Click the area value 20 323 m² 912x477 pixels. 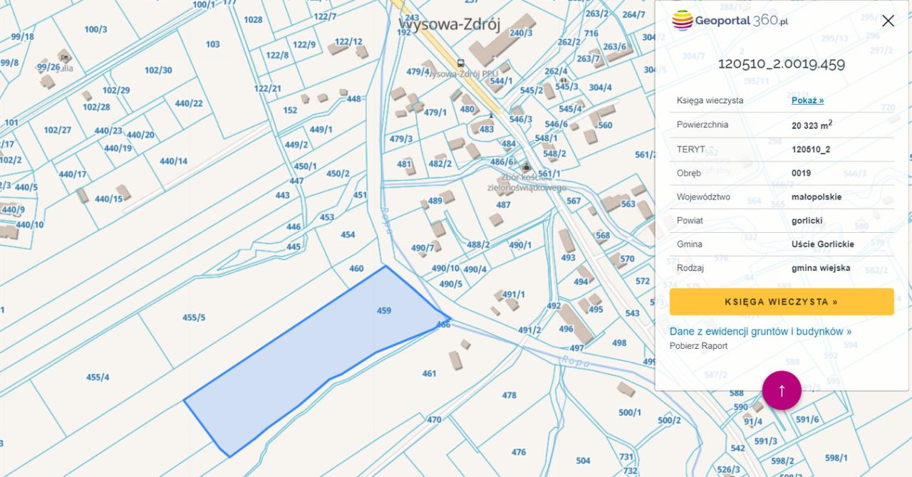[x=812, y=125]
